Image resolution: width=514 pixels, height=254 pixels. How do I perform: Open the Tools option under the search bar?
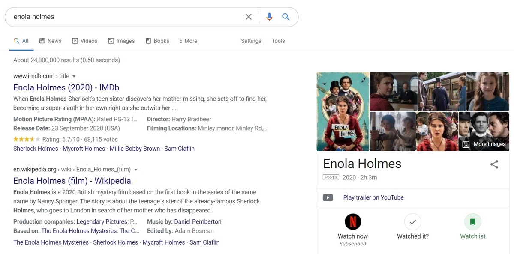(x=278, y=41)
